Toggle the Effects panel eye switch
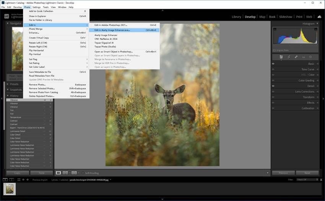Viewport: 325px width, 201px height. point(273,103)
